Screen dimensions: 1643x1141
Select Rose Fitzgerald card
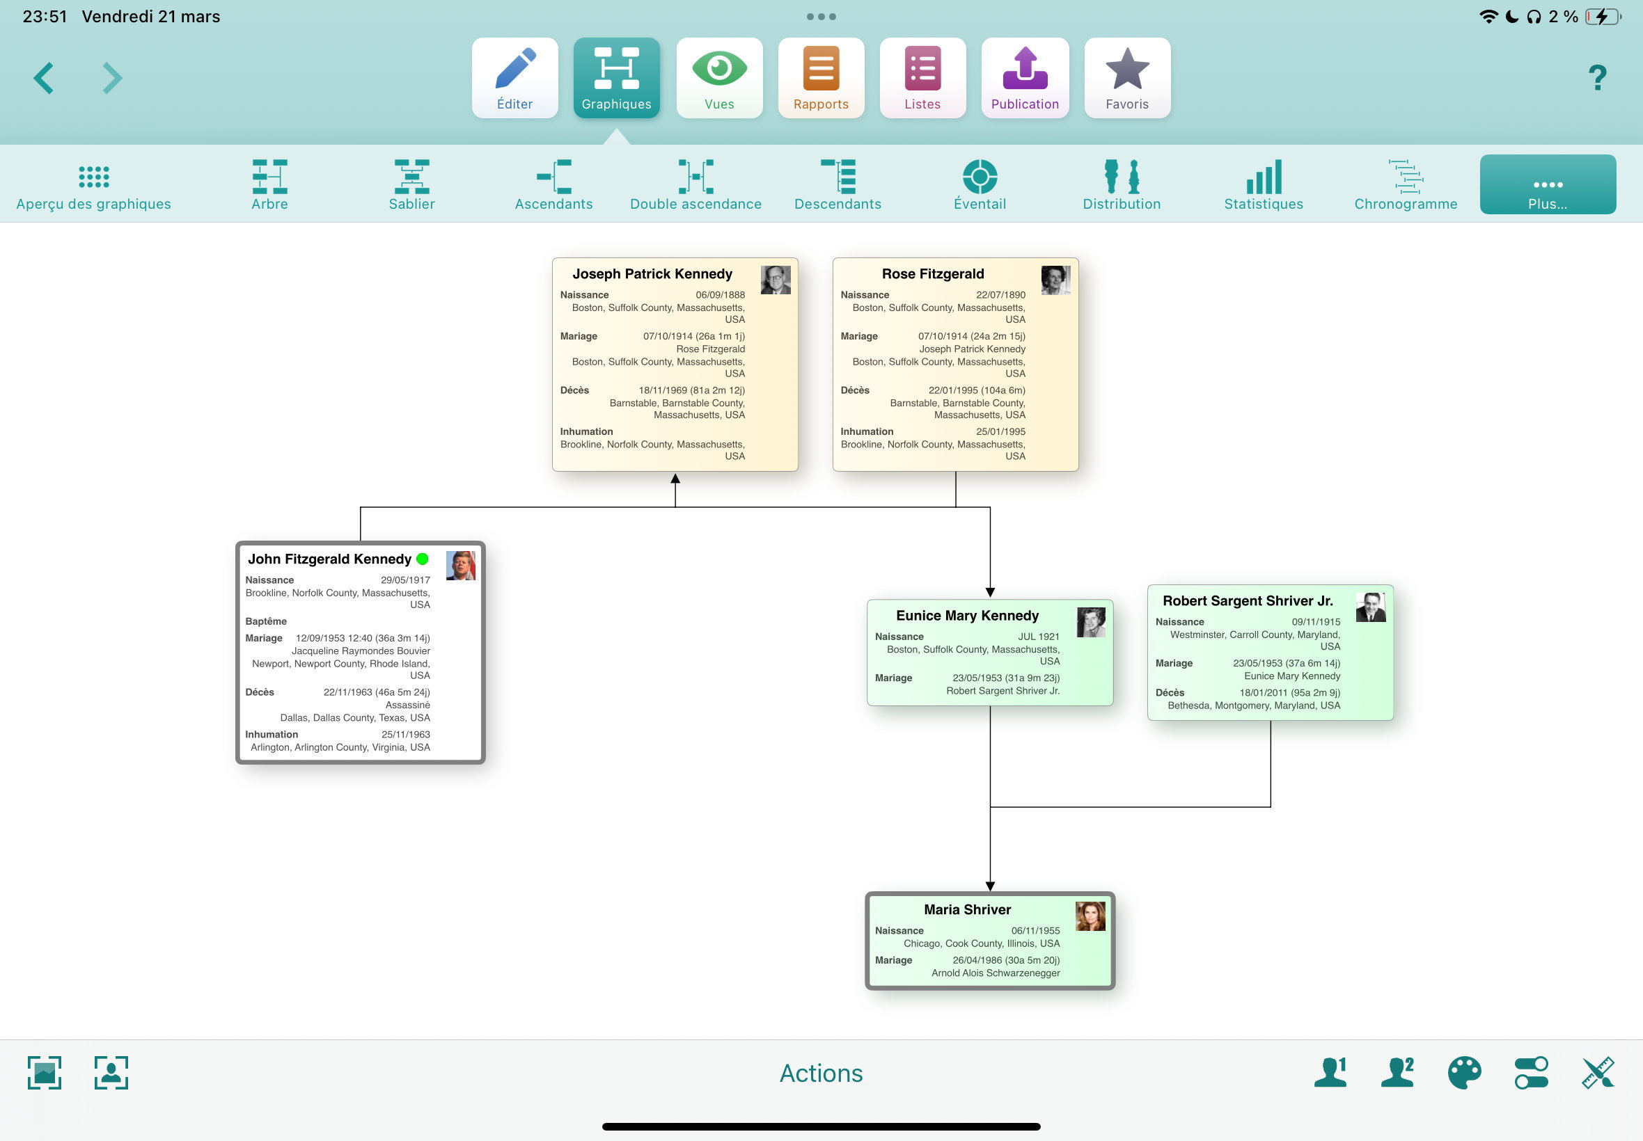coord(956,365)
